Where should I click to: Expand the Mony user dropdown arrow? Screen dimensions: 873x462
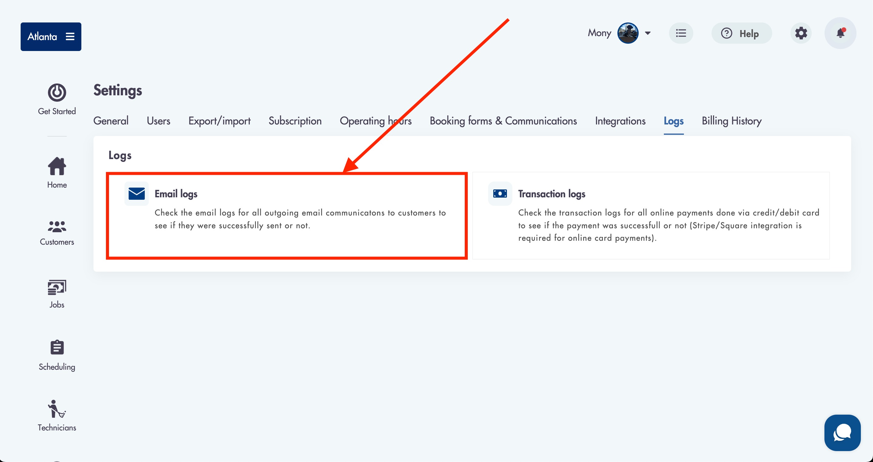(x=648, y=33)
